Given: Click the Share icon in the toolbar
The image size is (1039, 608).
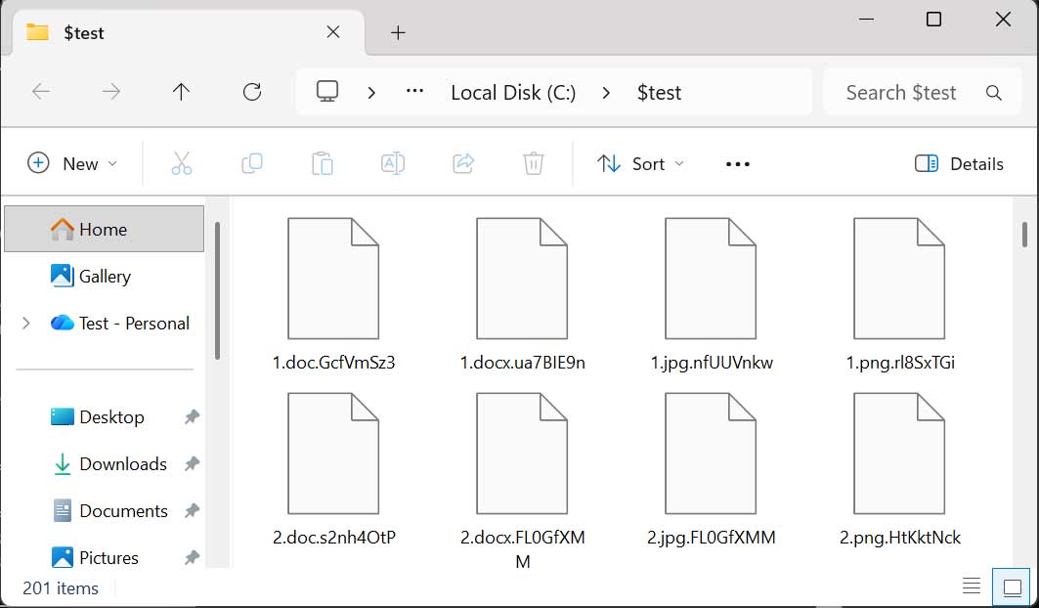Looking at the screenshot, I should coord(462,163).
